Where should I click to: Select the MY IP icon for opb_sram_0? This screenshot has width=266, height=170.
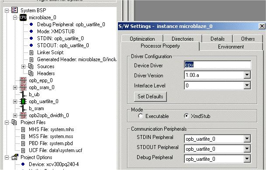pos(23,87)
